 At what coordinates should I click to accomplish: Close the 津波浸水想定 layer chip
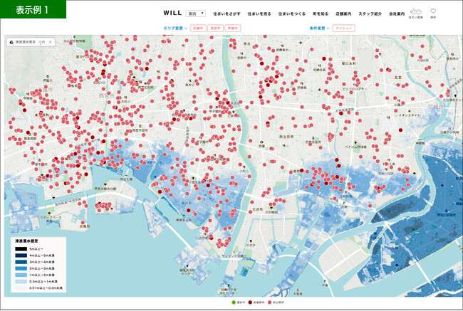click(x=50, y=42)
